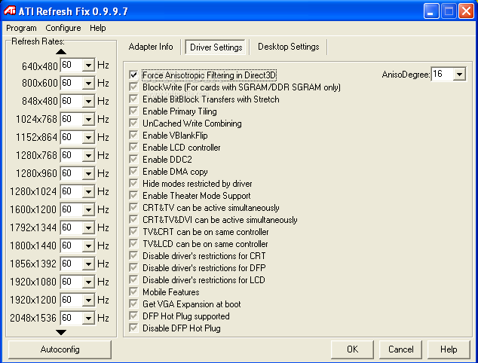Image resolution: width=478 pixels, height=363 pixels.
Task: Open the AnisoDegree dropdown
Action: click(x=459, y=74)
